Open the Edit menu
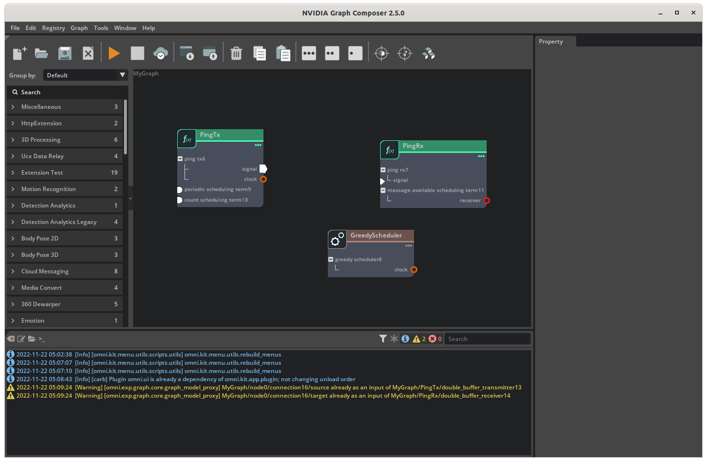The width and height of the screenshot is (707, 462). click(x=31, y=28)
